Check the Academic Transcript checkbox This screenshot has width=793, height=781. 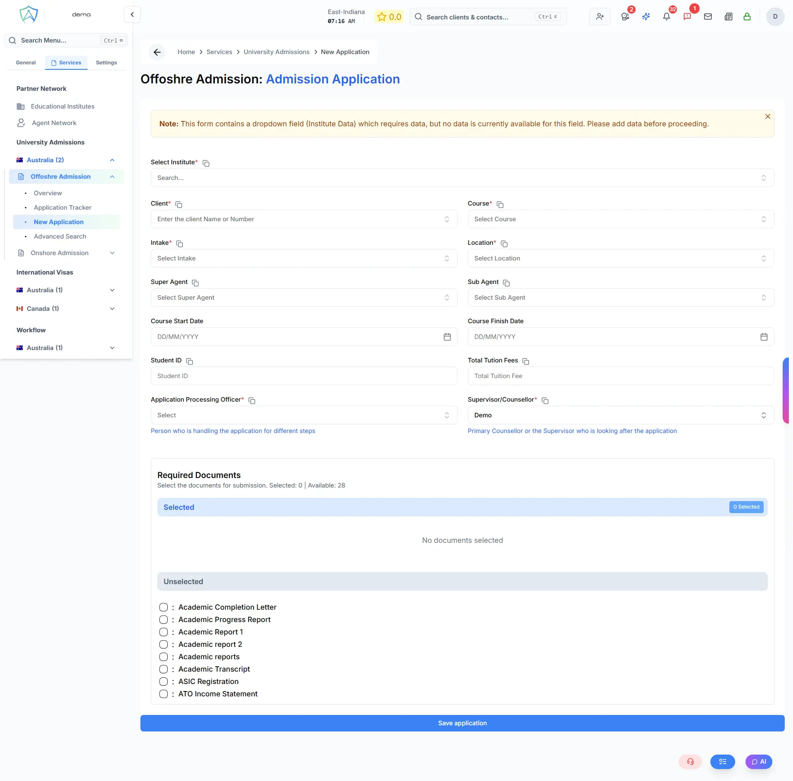point(164,669)
